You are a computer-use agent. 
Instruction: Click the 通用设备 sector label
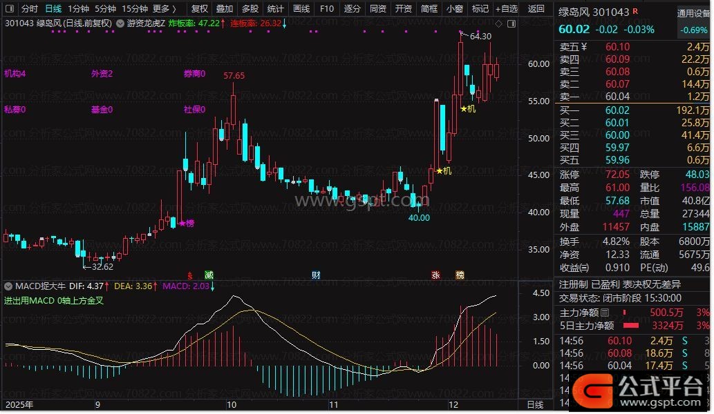pyautogui.click(x=693, y=12)
